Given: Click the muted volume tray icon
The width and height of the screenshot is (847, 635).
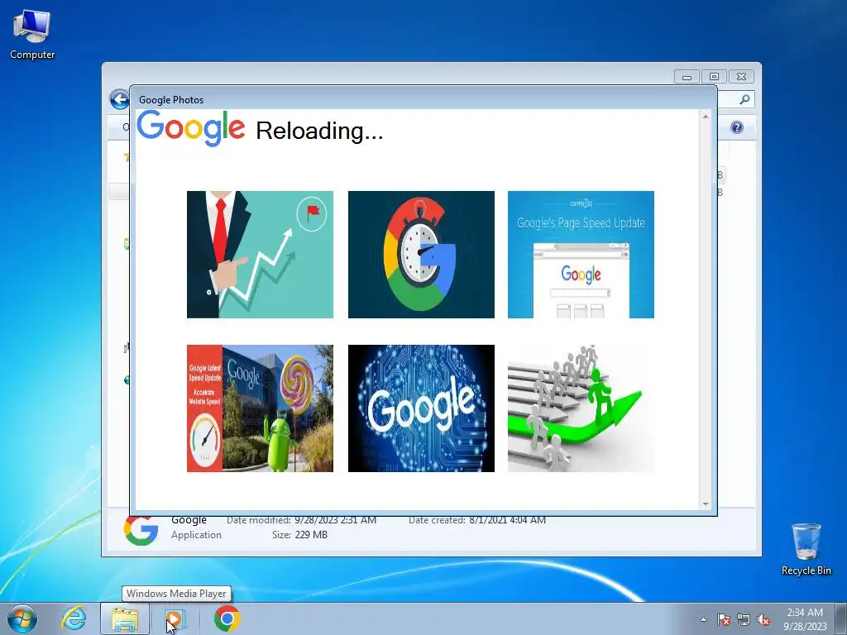Looking at the screenshot, I should (x=763, y=619).
